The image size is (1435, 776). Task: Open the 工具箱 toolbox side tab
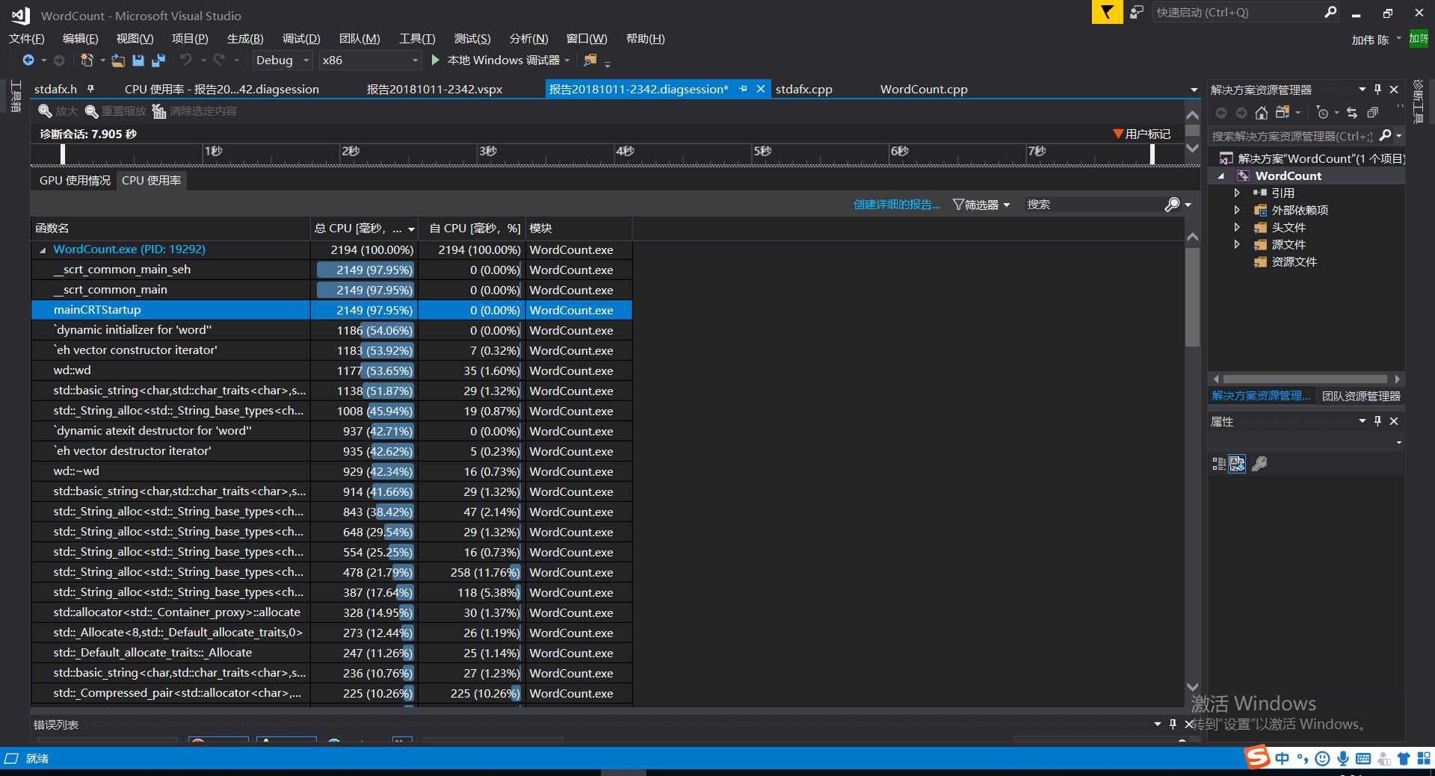[16, 96]
